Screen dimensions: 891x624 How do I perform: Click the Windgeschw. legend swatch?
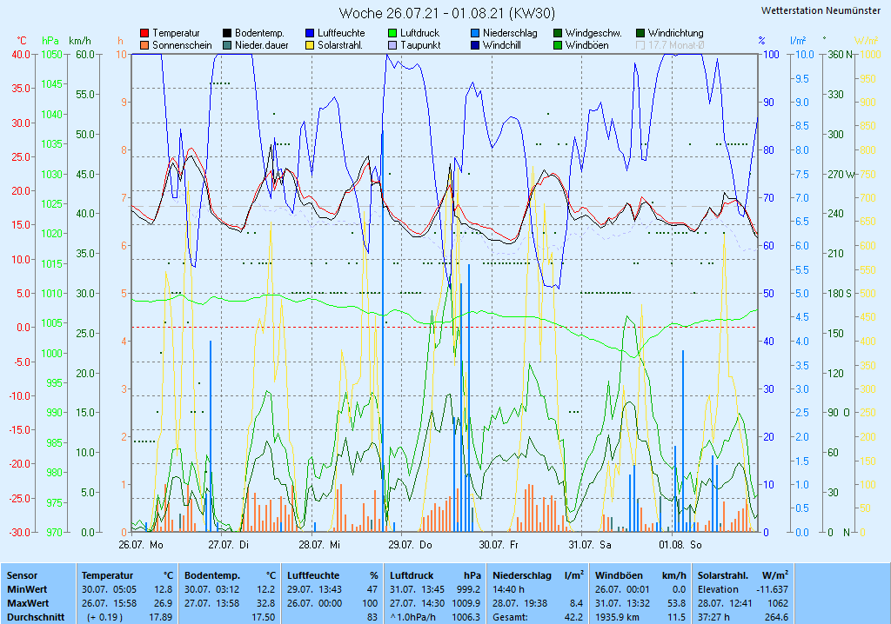click(x=558, y=34)
